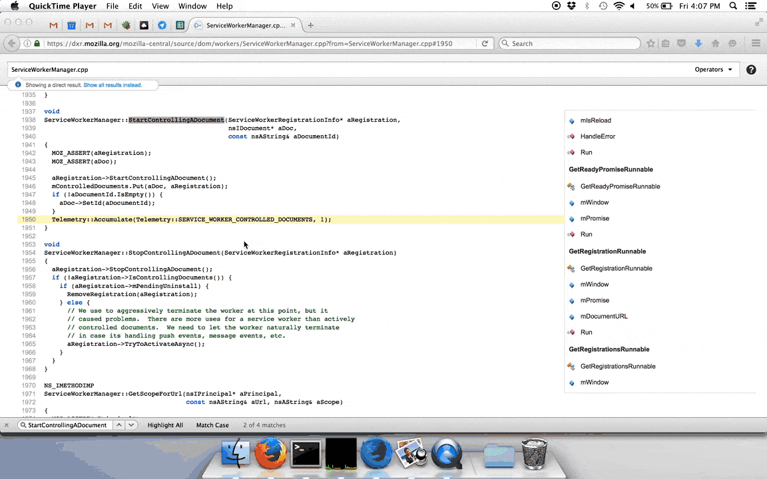This screenshot has height=479, width=767.
Task: Select mPromise under GetRegistrationRunnable section
Action: click(x=595, y=300)
